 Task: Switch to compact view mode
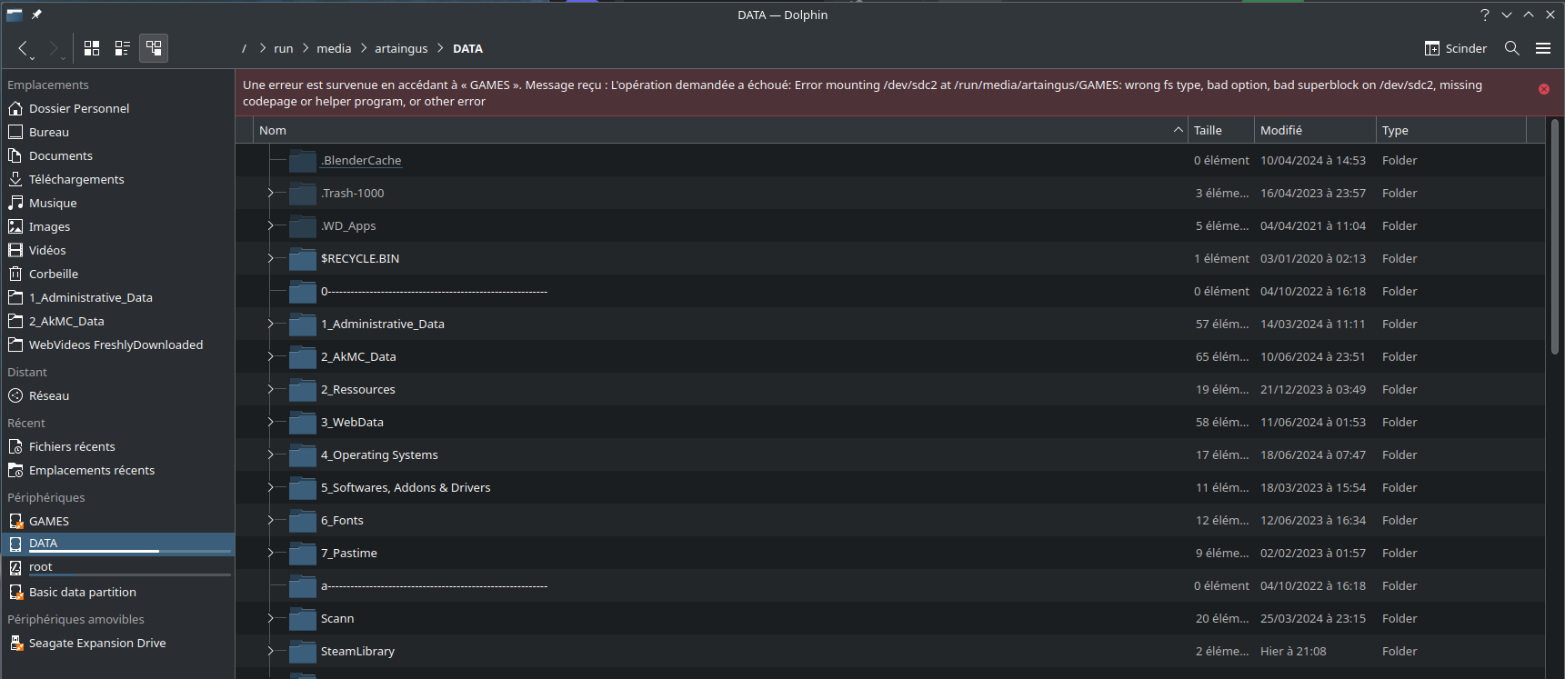coord(123,48)
